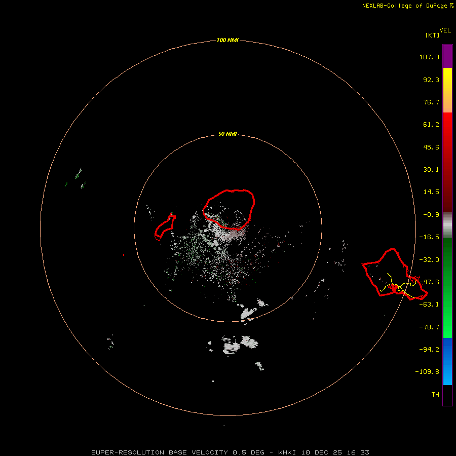Select the -63.1 velocity scale value

pyautogui.click(x=429, y=305)
